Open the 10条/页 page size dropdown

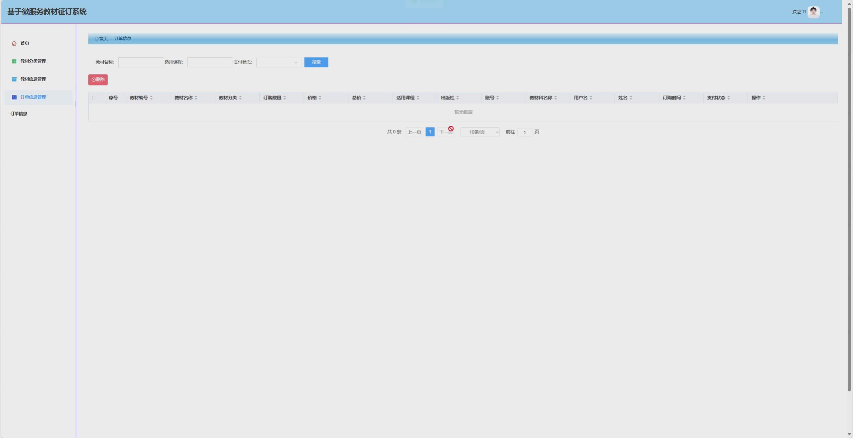click(480, 132)
